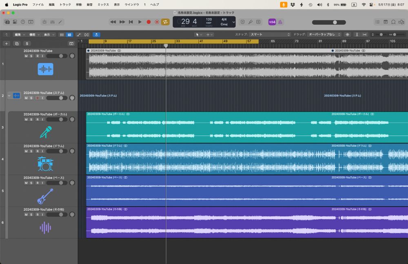Open the トラック menu
This screenshot has width=408, height=264.
click(x=65, y=4)
